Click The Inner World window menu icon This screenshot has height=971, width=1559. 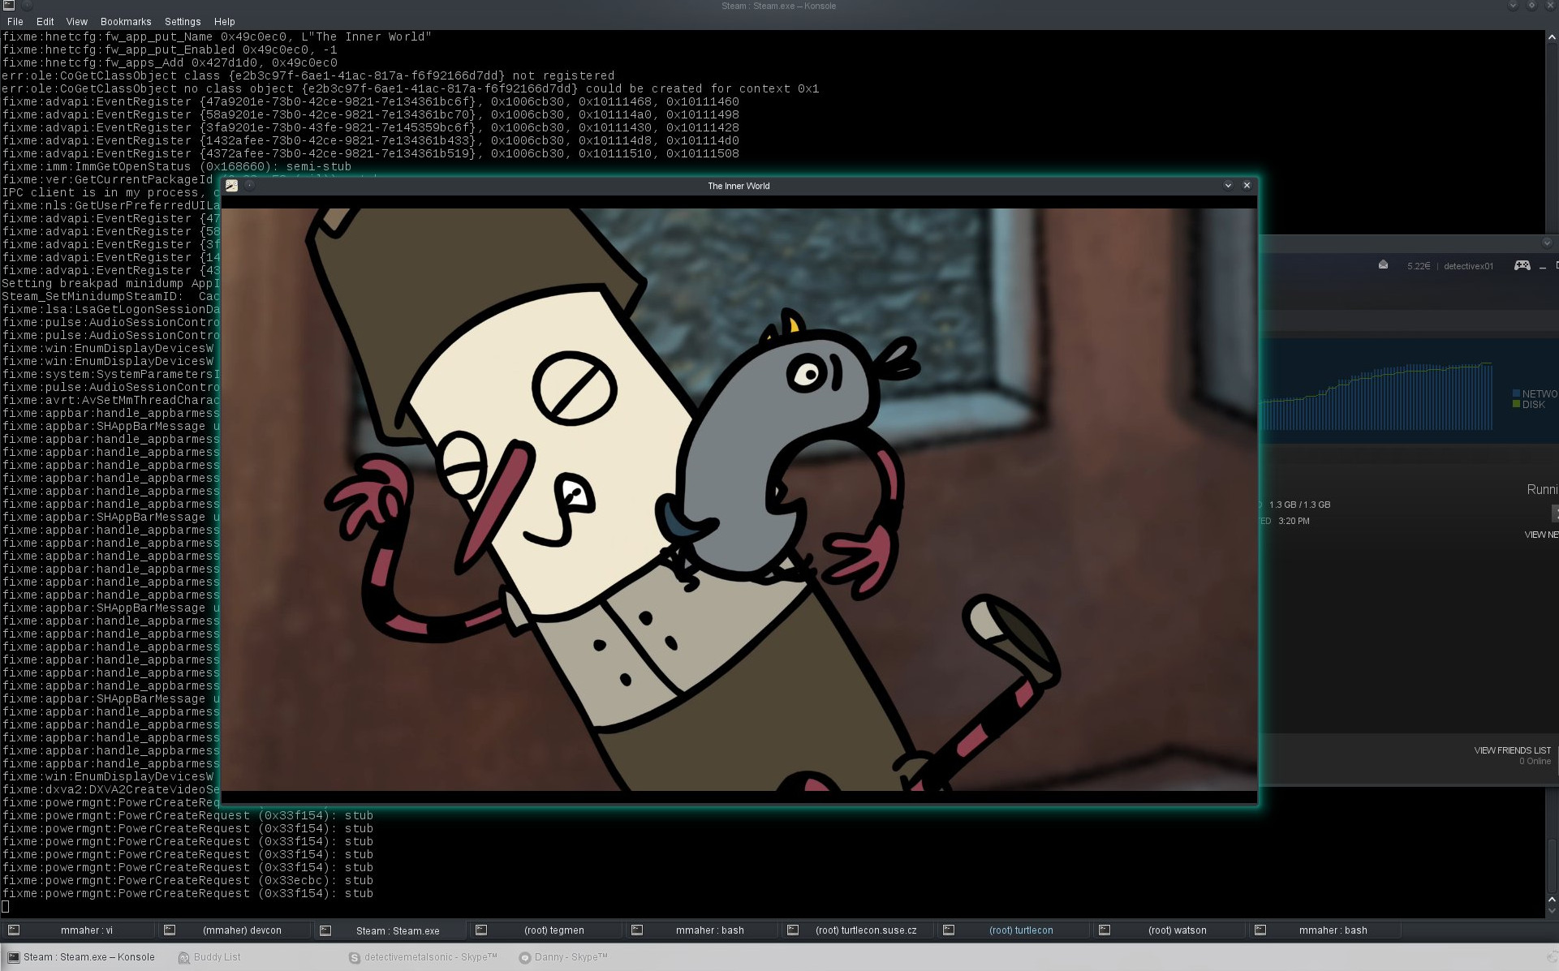231,186
